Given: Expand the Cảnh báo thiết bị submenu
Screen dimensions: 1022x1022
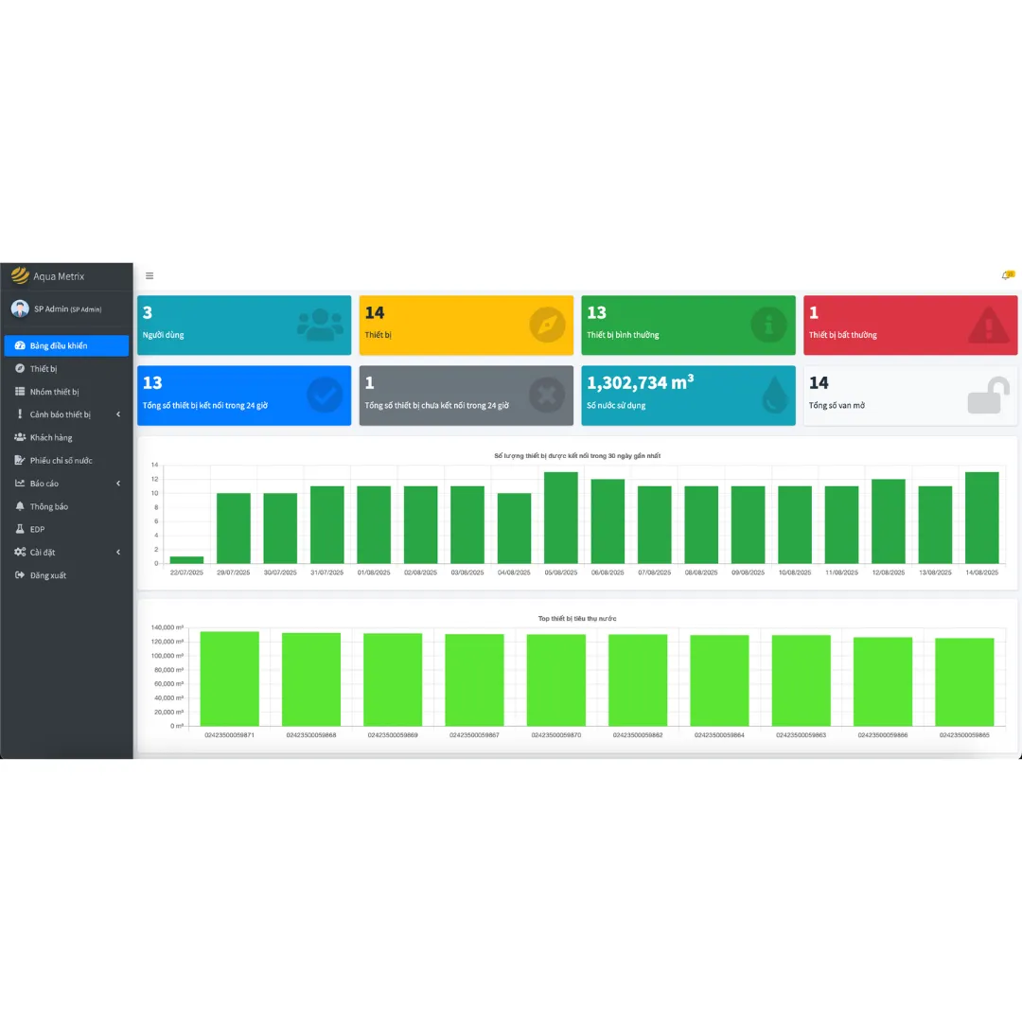Looking at the screenshot, I should (118, 414).
